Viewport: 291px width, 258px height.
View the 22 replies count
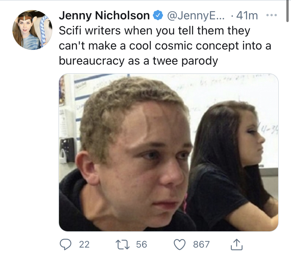click(84, 244)
